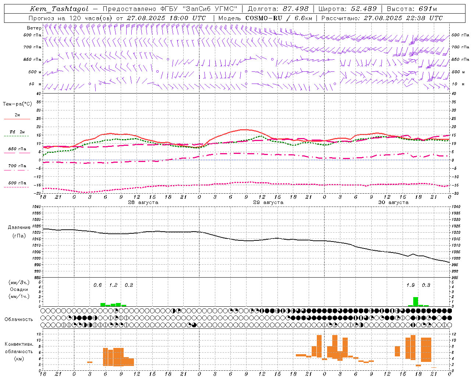Click the '(мм/3ч.)' precipitation unit label
This screenshot has height=377, width=471.
click(x=19, y=282)
